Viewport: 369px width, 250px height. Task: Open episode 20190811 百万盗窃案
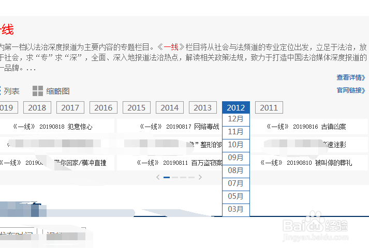pos(179,163)
